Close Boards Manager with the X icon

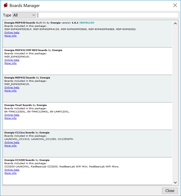(175, 5)
